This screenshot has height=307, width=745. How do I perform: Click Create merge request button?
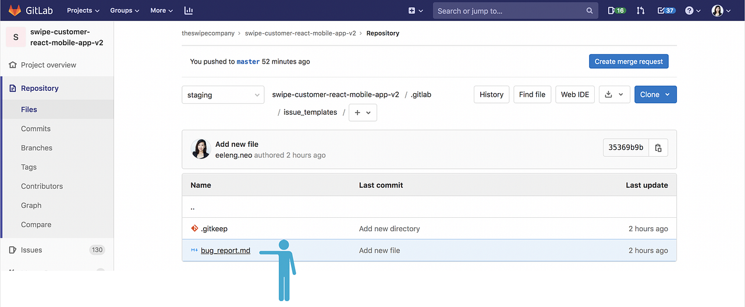(629, 62)
